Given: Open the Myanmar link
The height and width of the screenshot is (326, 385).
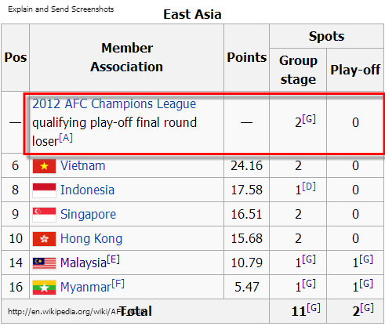Looking at the screenshot, I should pyautogui.click(x=85, y=288).
